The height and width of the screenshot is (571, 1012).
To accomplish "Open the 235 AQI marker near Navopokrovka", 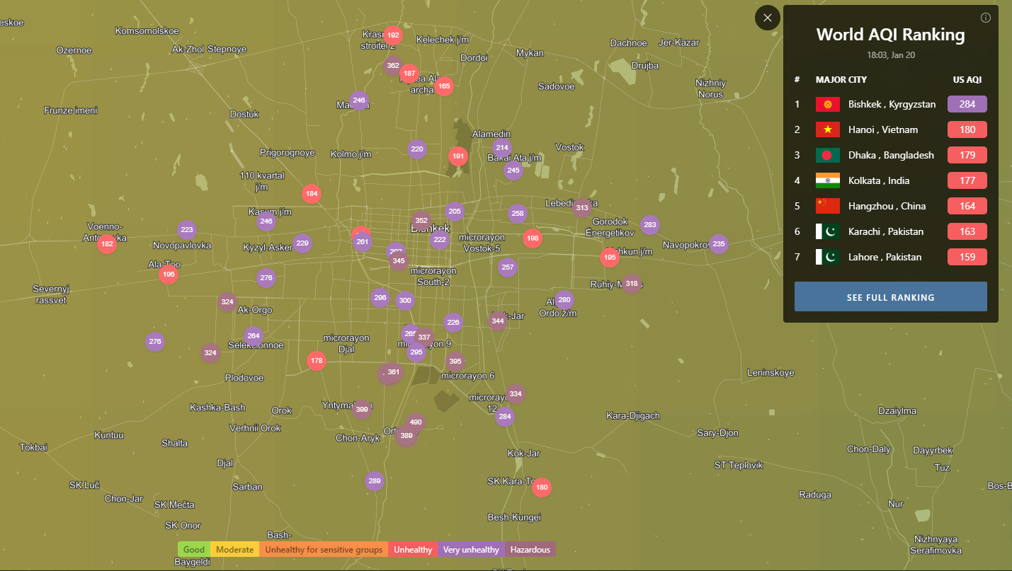I will pos(718,244).
